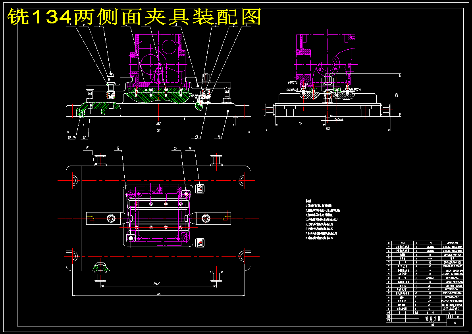Click the part balloon label 12
Screen dimensions: 472x334
coord(84,137)
